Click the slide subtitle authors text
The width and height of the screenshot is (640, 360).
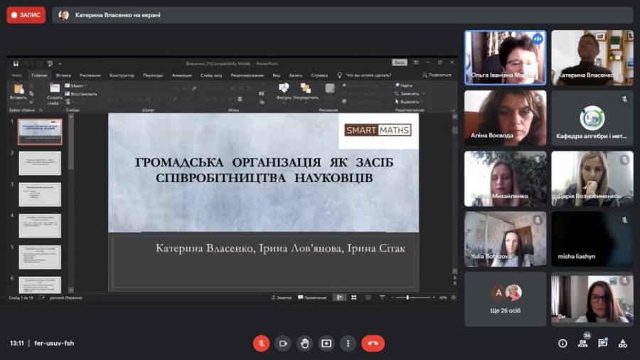280,248
